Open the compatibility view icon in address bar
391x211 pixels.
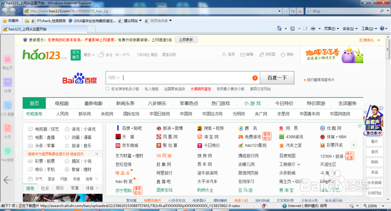pyautogui.click(x=286, y=11)
